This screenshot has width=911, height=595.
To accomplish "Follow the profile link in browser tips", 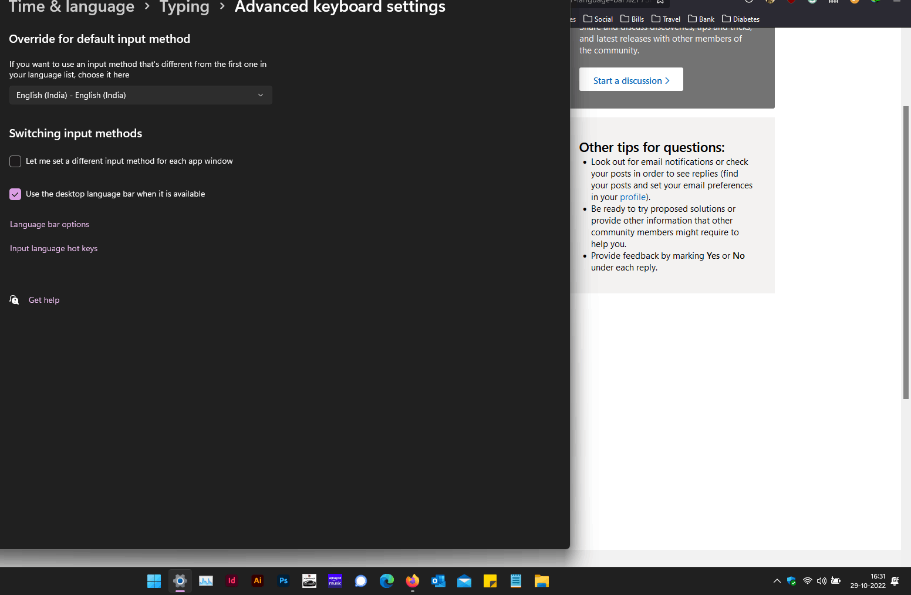I will pyautogui.click(x=633, y=197).
